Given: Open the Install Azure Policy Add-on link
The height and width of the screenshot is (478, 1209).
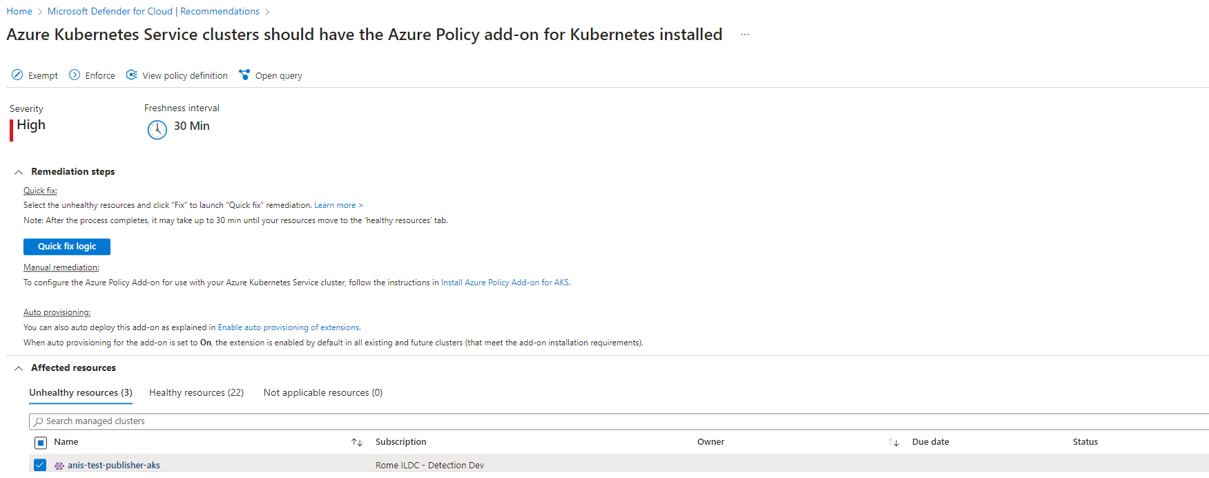Looking at the screenshot, I should tap(505, 283).
